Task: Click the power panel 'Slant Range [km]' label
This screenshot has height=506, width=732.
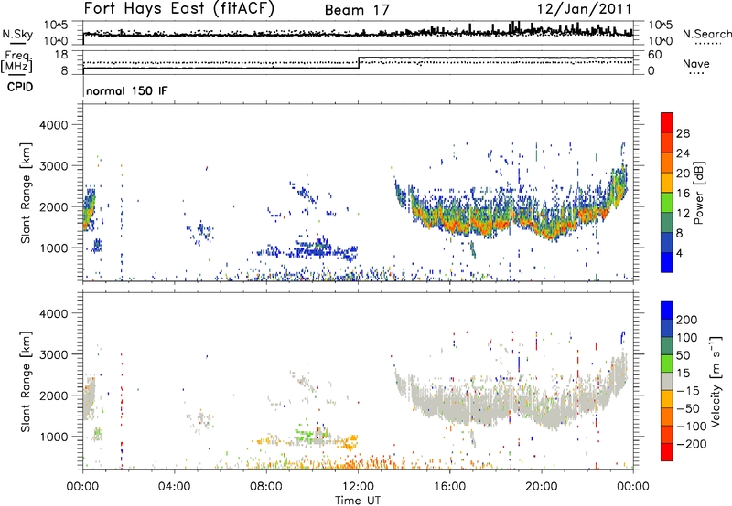Action: [26, 193]
